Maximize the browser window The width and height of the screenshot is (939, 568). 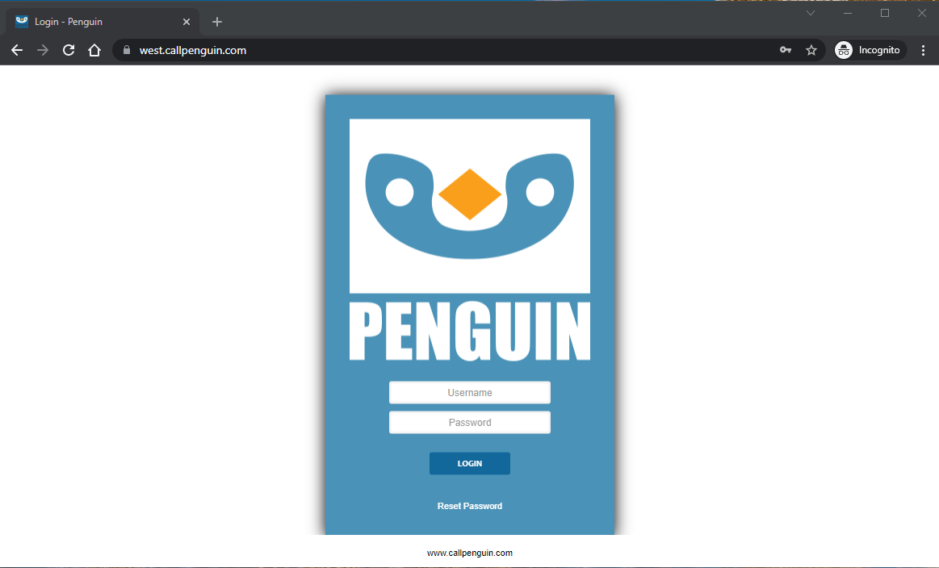885,13
